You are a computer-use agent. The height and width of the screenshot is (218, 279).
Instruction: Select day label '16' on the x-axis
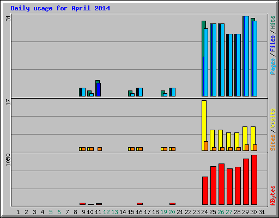click(x=139, y=212)
